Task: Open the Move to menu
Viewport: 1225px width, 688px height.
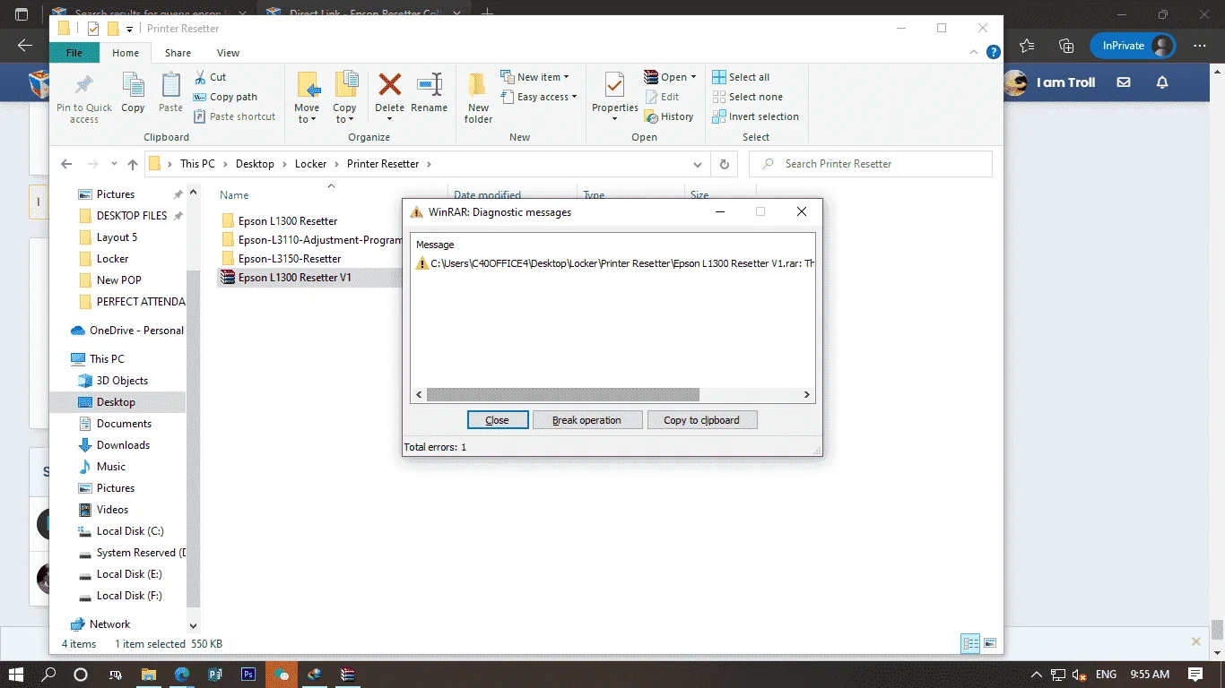Action: click(x=307, y=98)
